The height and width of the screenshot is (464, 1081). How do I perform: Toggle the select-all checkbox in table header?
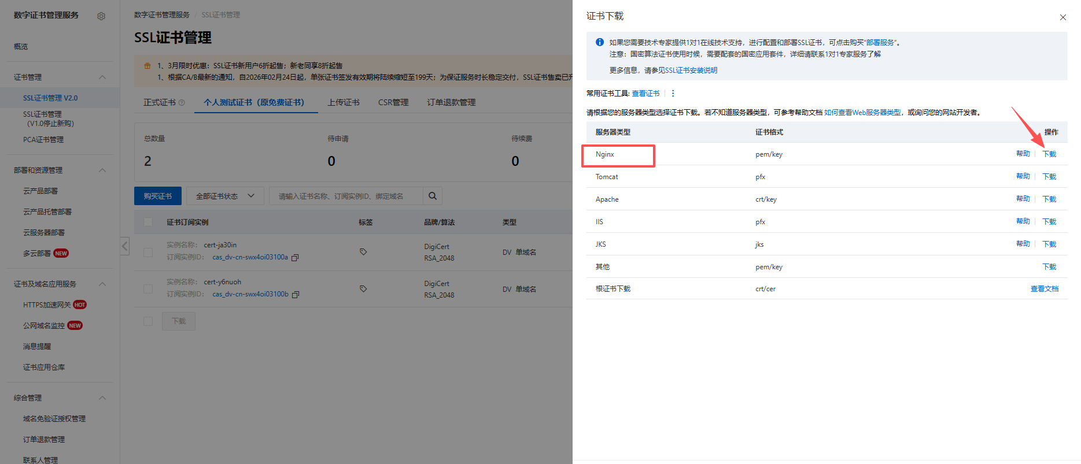pos(148,222)
